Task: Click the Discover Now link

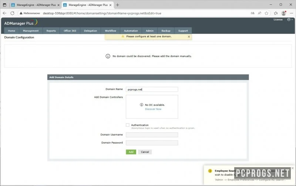Action: (153, 109)
